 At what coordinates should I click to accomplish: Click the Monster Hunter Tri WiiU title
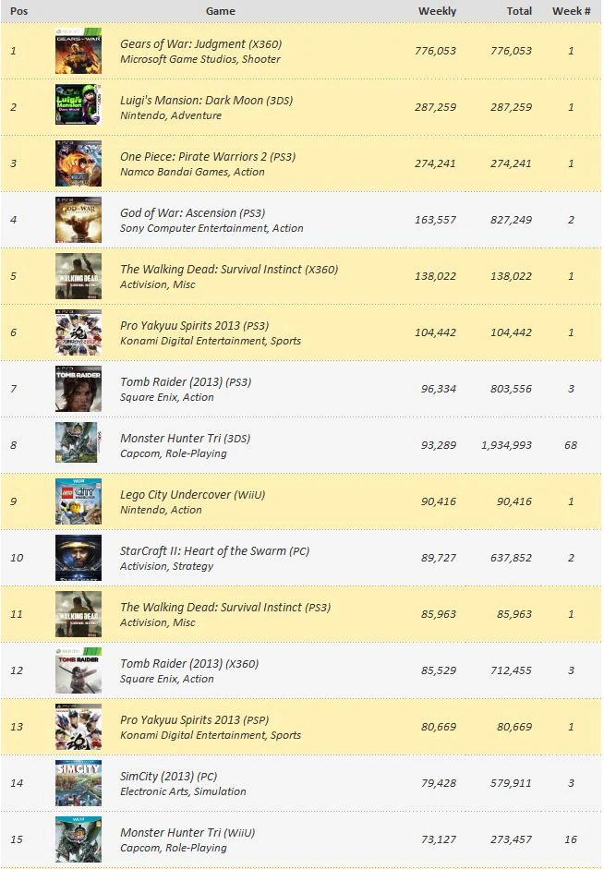[173, 833]
